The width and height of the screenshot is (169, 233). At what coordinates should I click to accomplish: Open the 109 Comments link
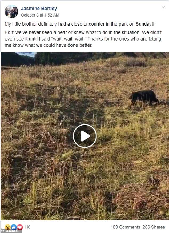125,227
